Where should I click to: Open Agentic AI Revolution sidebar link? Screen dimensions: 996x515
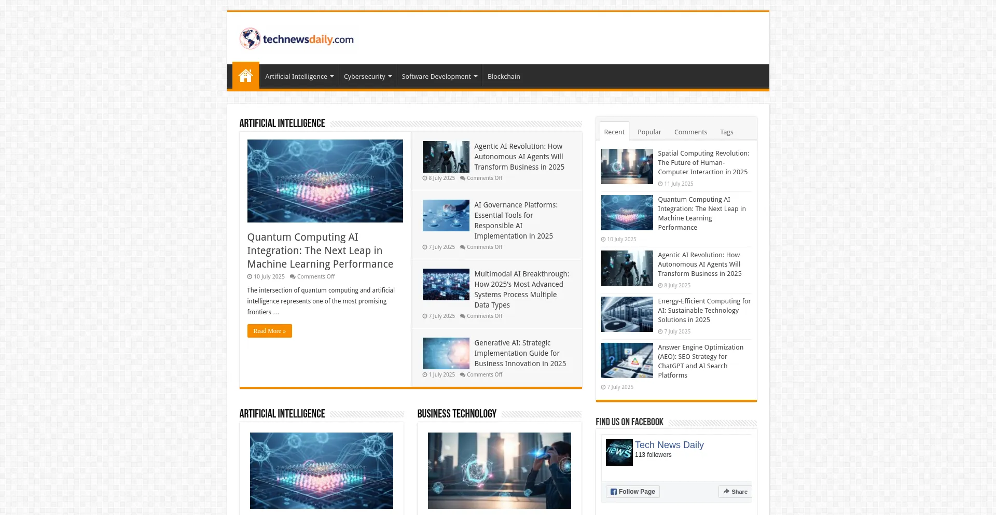[700, 264]
